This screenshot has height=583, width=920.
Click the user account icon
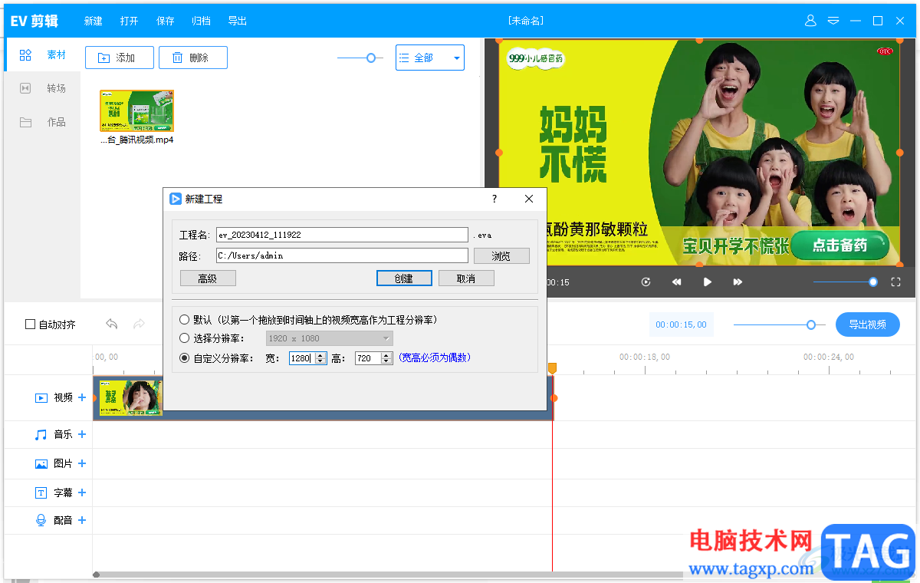(x=811, y=21)
